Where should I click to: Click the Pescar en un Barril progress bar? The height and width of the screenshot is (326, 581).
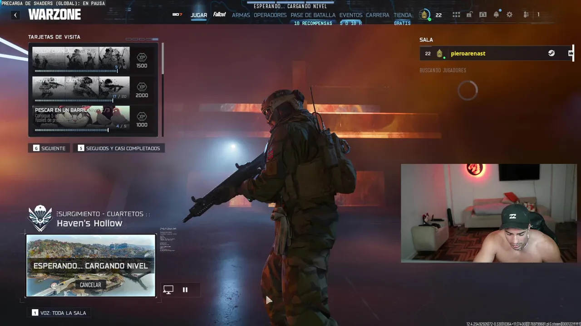72,130
